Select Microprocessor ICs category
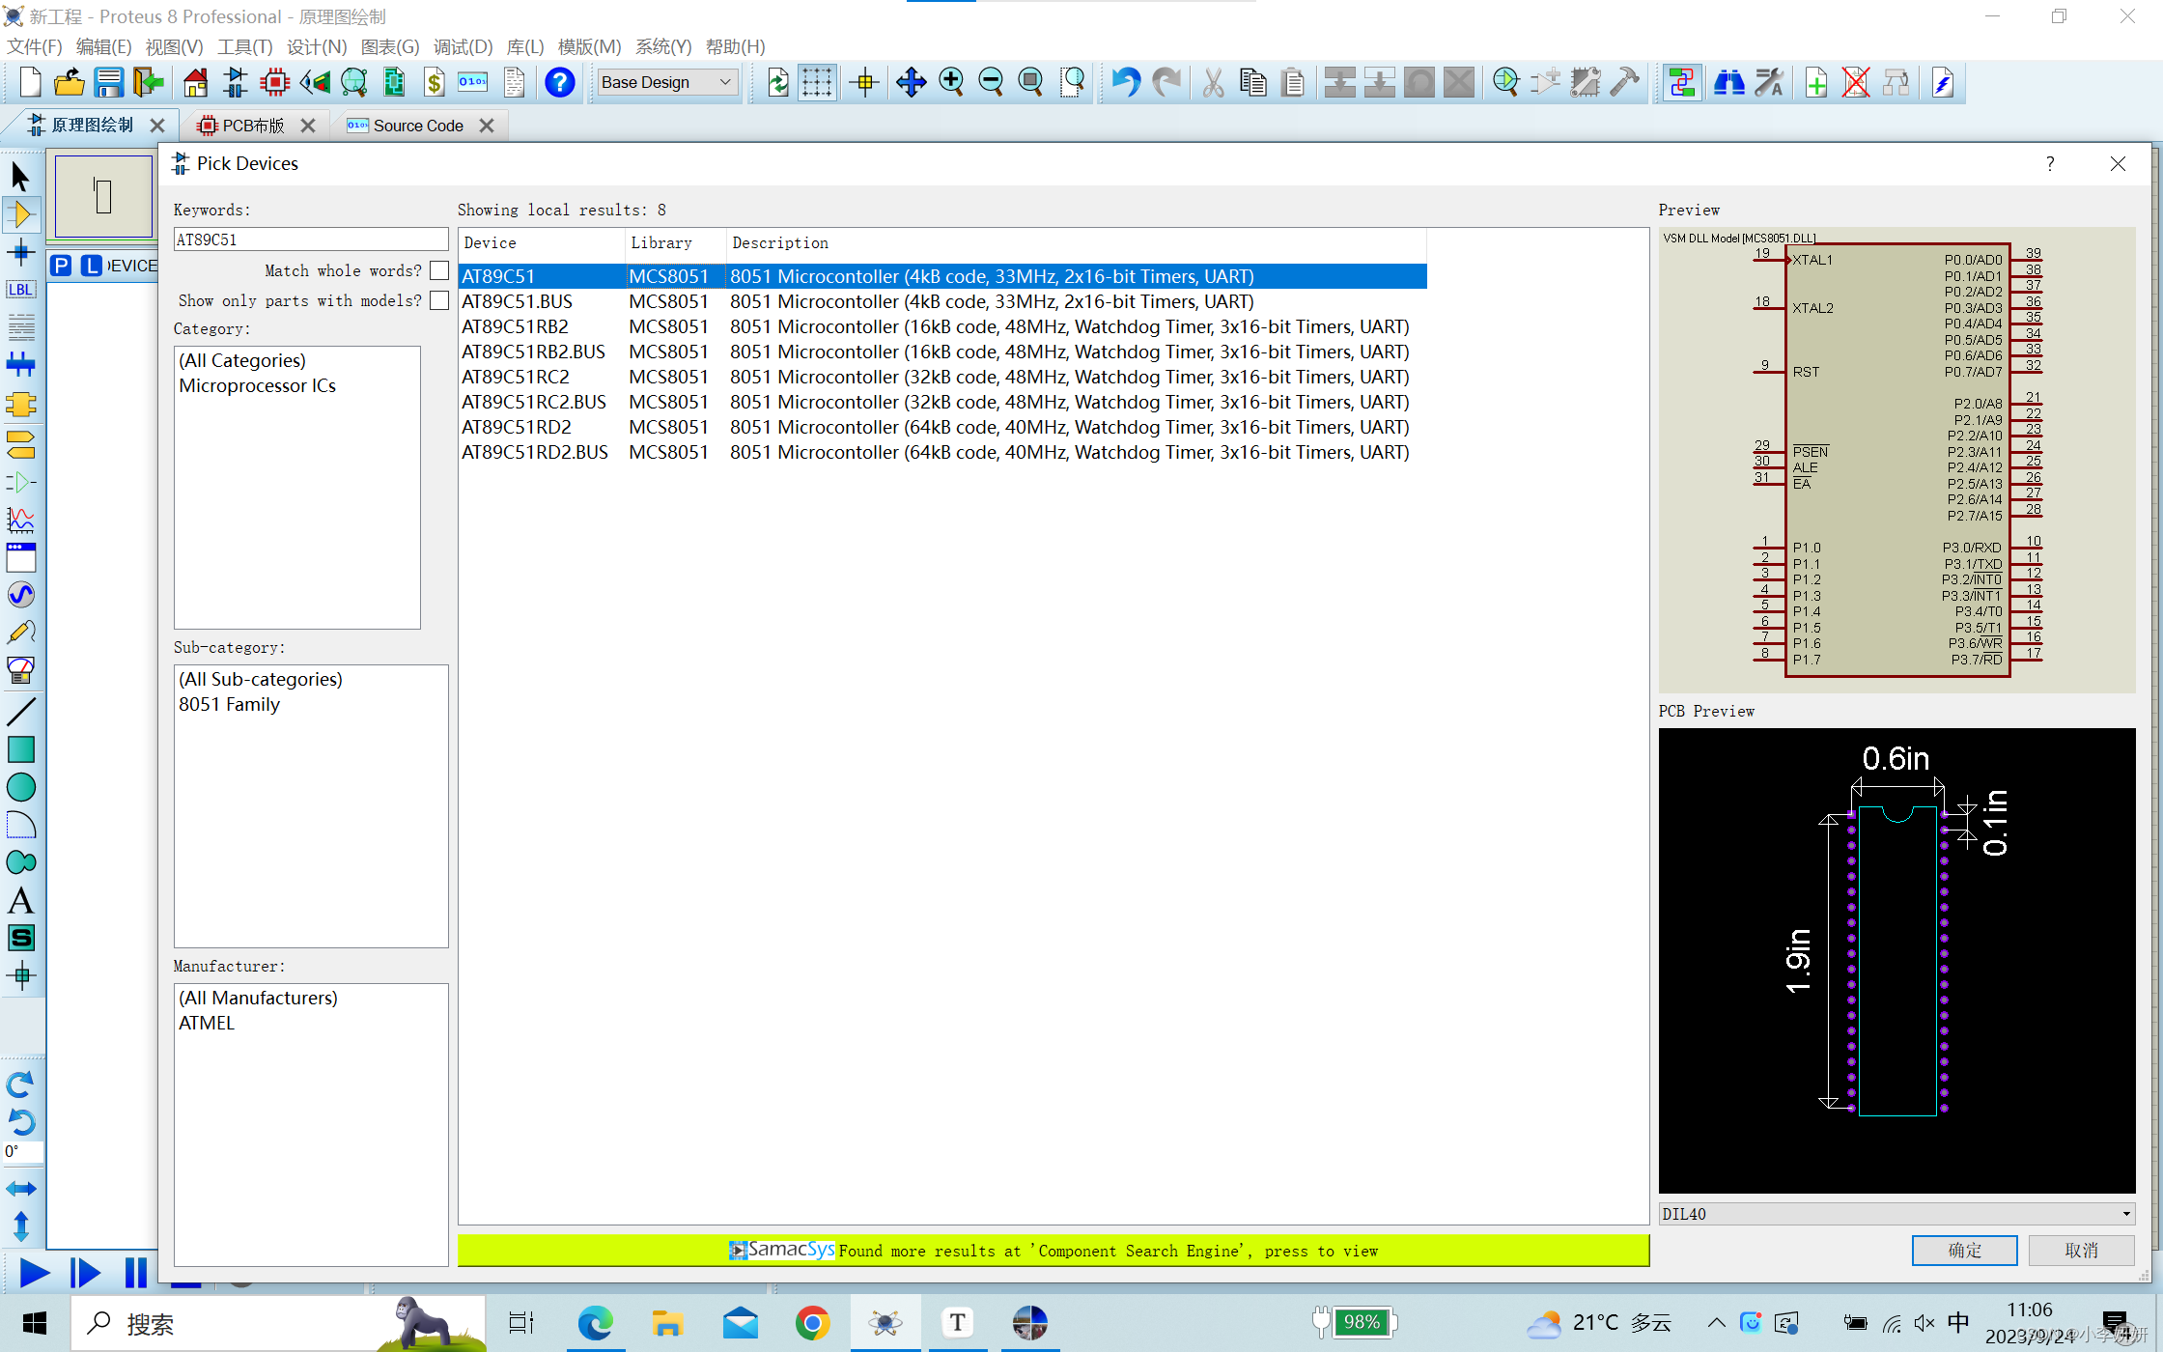This screenshot has height=1352, width=2163. click(x=257, y=385)
